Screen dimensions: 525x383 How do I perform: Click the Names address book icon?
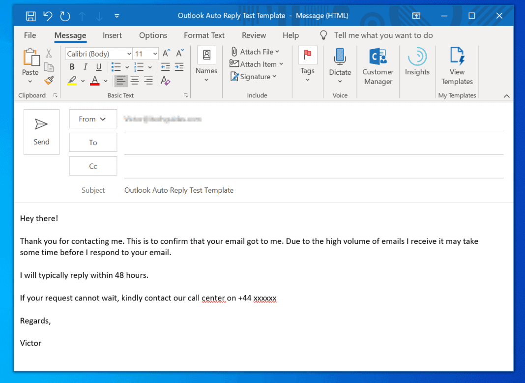(x=206, y=55)
